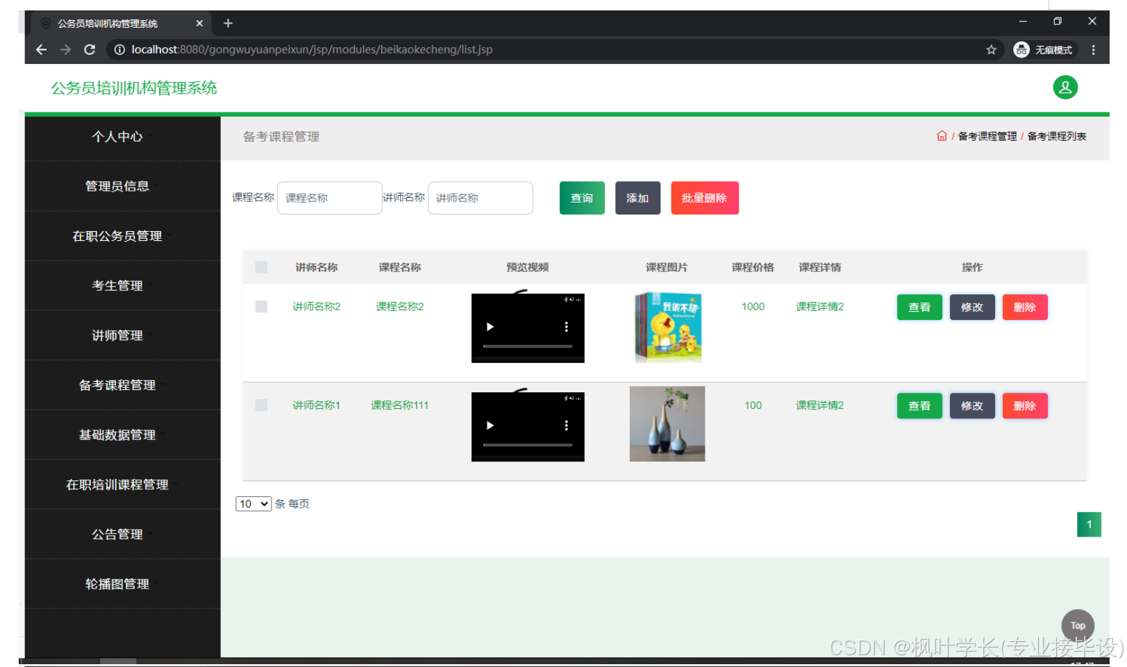Select the 课程名称111 cell text
The height and width of the screenshot is (667, 1127).
[400, 405]
